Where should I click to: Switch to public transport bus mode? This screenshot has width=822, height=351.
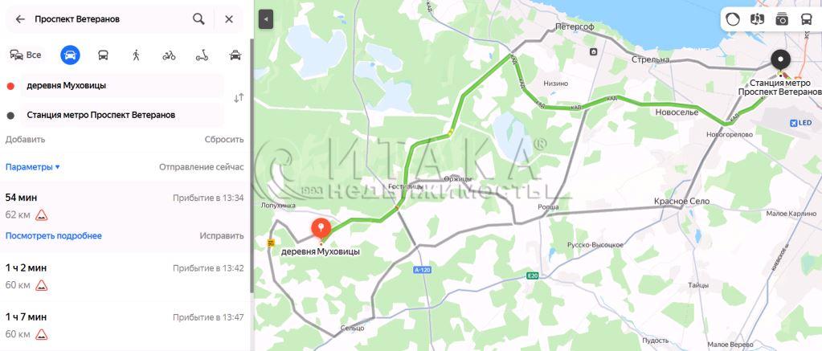pos(104,55)
